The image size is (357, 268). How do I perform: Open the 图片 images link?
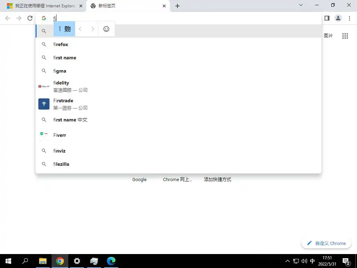(x=328, y=36)
